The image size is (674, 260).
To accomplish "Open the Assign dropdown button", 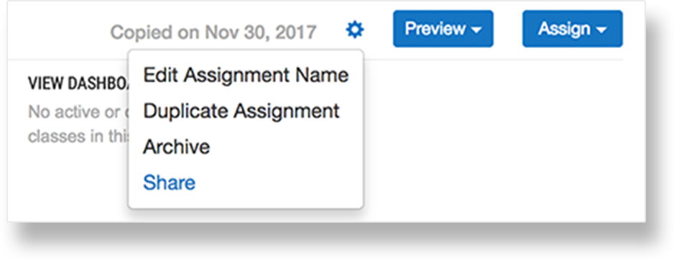I will 573,29.
